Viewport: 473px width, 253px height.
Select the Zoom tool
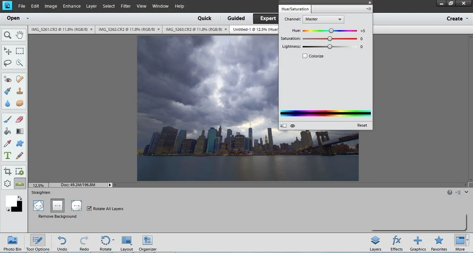point(8,35)
